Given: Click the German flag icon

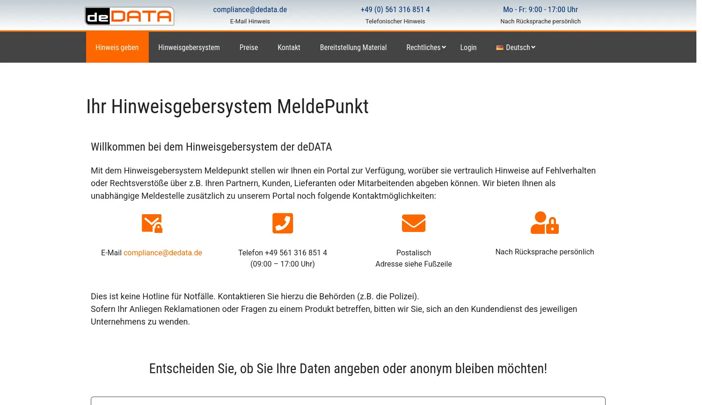Looking at the screenshot, I should (500, 47).
